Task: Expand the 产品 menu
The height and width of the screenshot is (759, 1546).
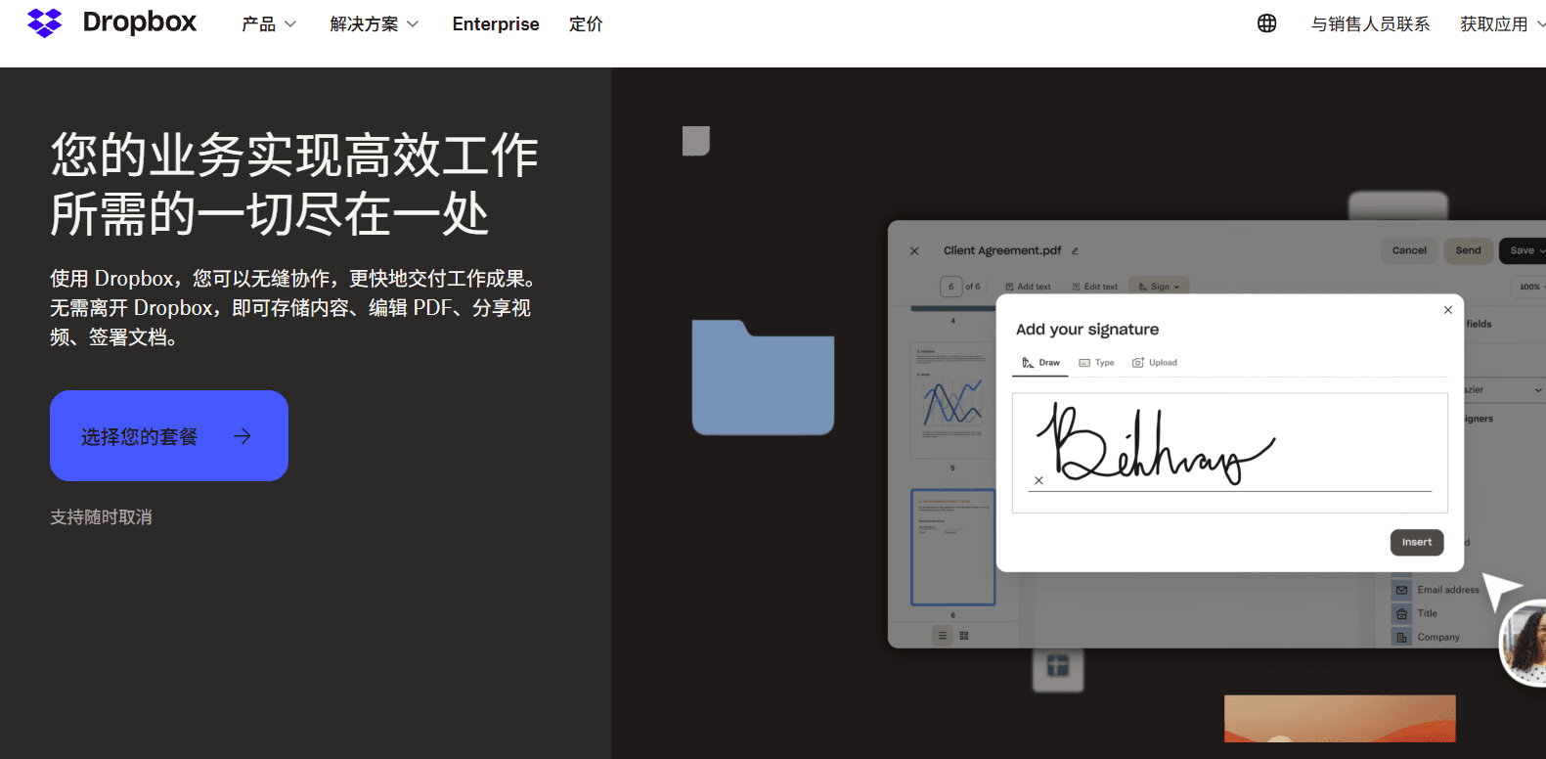Action: (x=269, y=23)
